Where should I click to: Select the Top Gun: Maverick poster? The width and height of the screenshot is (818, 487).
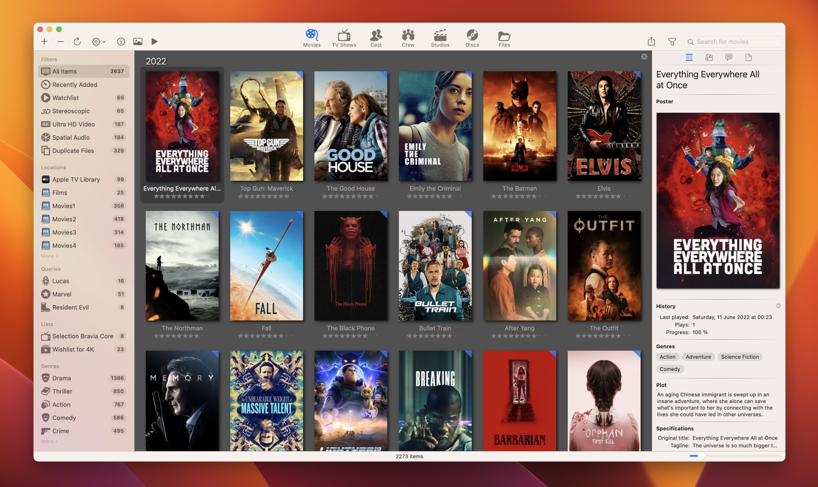pyautogui.click(x=267, y=126)
